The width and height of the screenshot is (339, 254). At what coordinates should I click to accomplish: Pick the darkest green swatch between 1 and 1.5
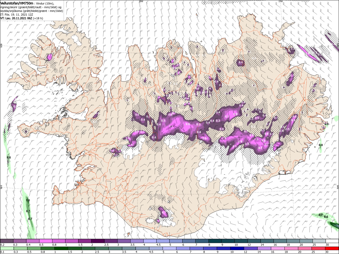pos(61,248)
